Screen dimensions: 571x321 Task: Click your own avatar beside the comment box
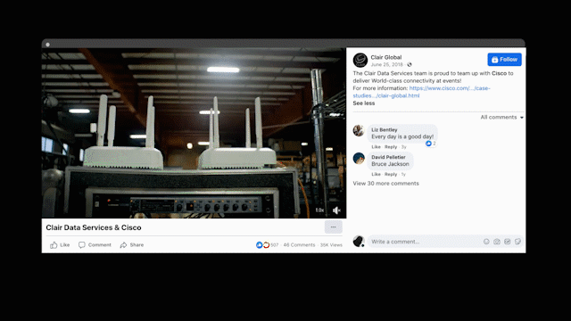click(359, 242)
